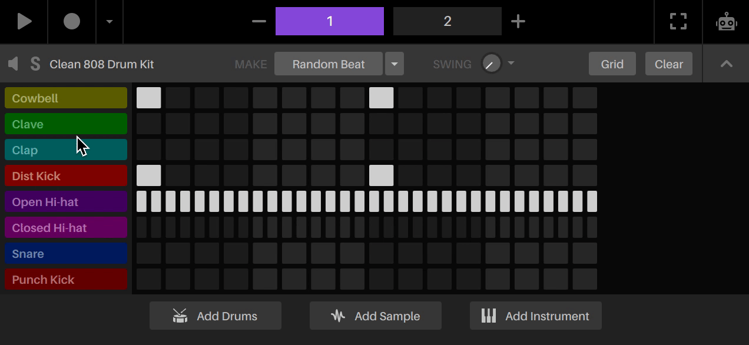Click the Grid button
This screenshot has height=345, width=749.
[x=612, y=64]
